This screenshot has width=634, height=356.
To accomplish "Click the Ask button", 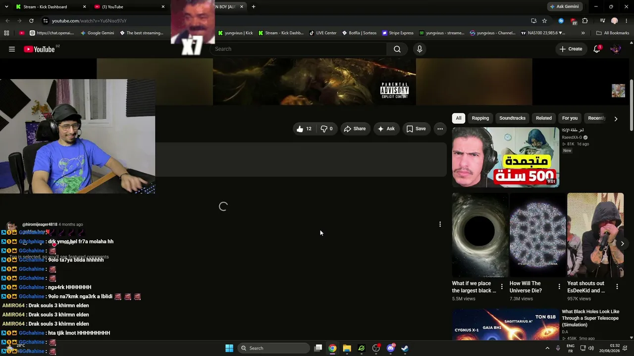I will [x=386, y=129].
